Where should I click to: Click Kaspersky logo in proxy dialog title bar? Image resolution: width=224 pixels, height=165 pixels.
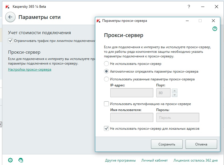[99, 21]
